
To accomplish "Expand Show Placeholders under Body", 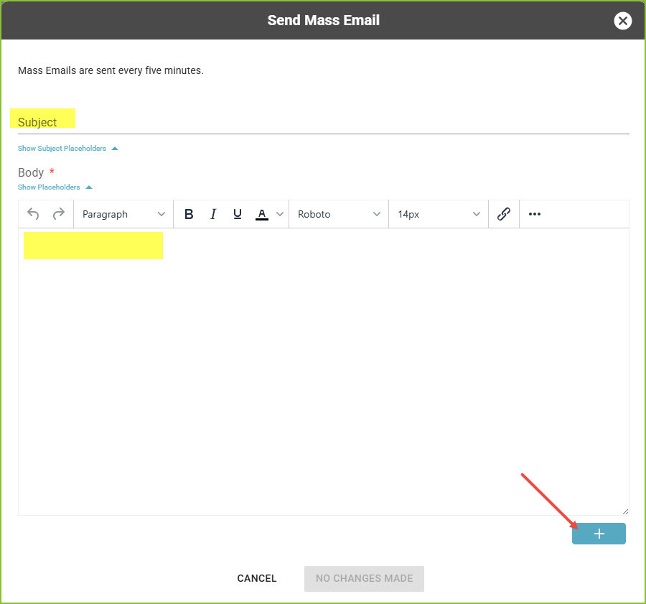I will pos(55,187).
